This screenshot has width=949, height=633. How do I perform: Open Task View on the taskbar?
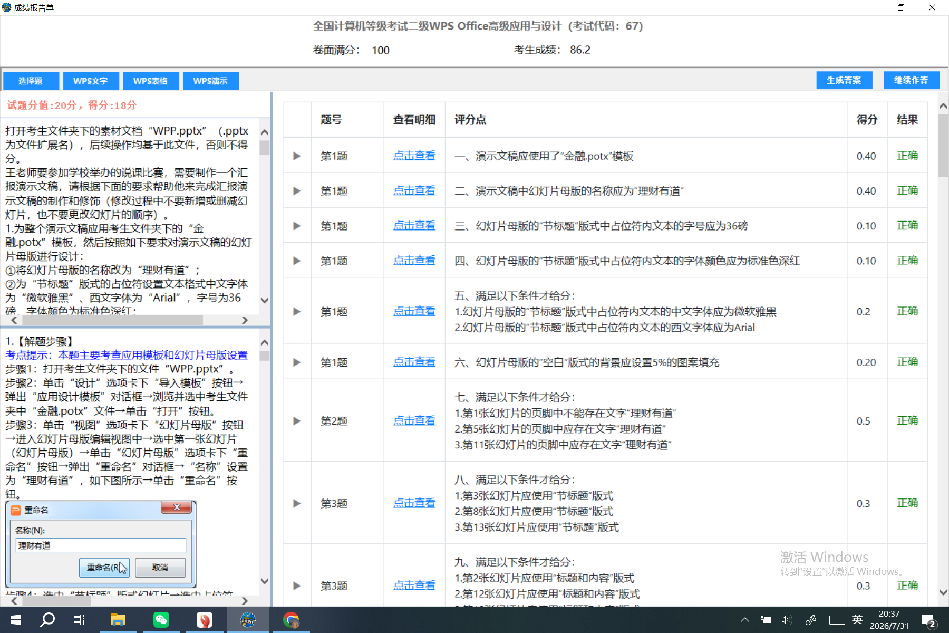tap(79, 620)
